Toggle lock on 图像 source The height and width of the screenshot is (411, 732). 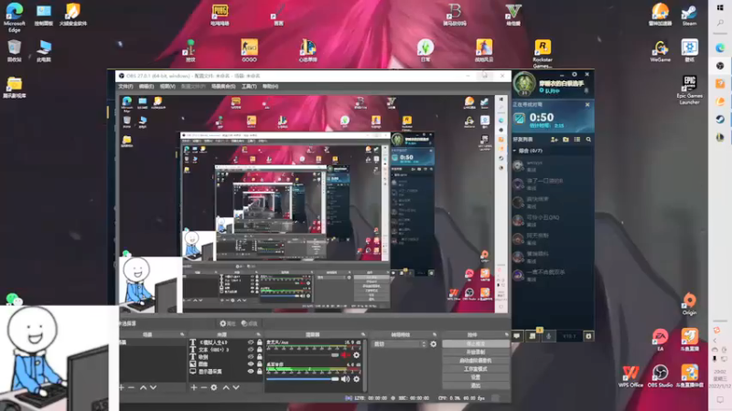point(260,364)
